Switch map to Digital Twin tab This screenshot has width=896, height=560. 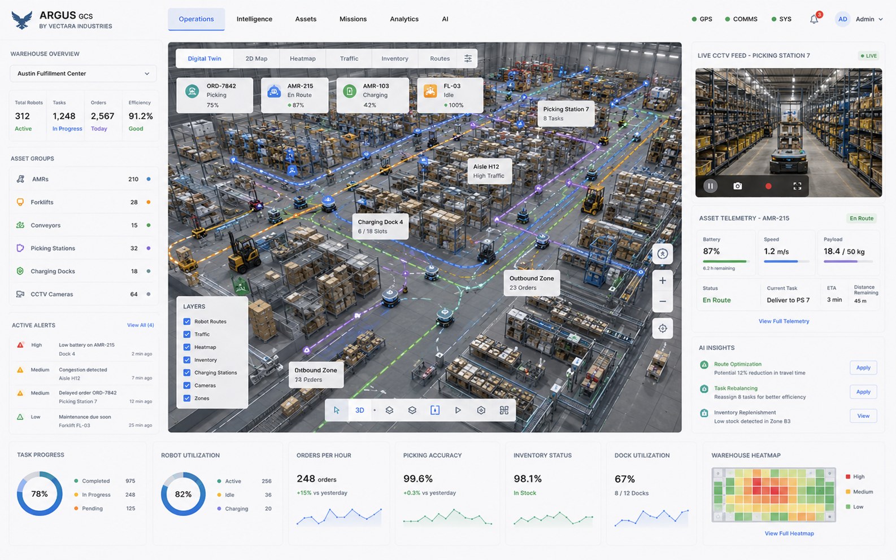tap(205, 59)
